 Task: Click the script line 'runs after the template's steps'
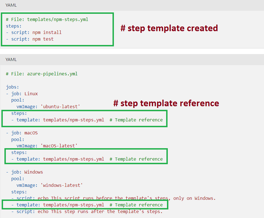tap(87, 211)
